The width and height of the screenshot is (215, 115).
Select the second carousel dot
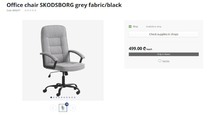pos(54,97)
